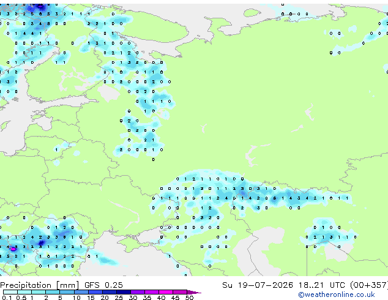Click the legend value '0.1'
Screen dimensions: 388x300
(7, 298)
